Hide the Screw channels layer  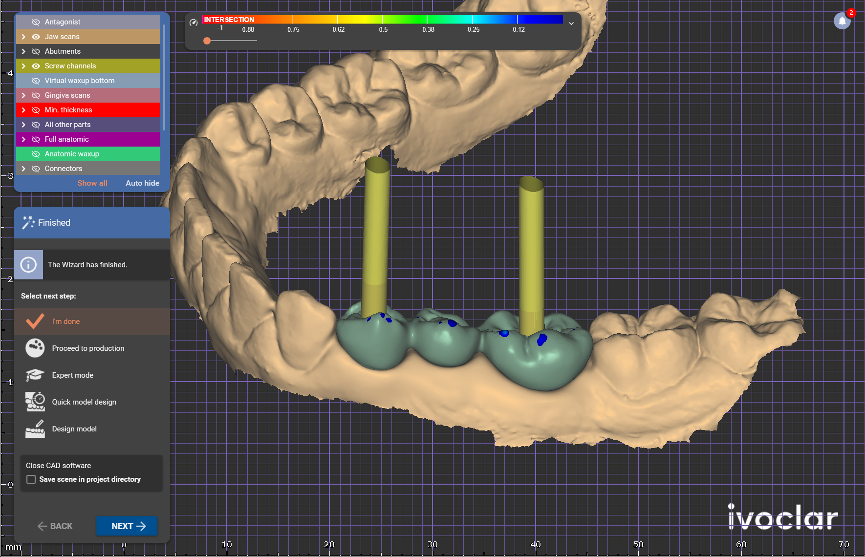pyautogui.click(x=36, y=66)
